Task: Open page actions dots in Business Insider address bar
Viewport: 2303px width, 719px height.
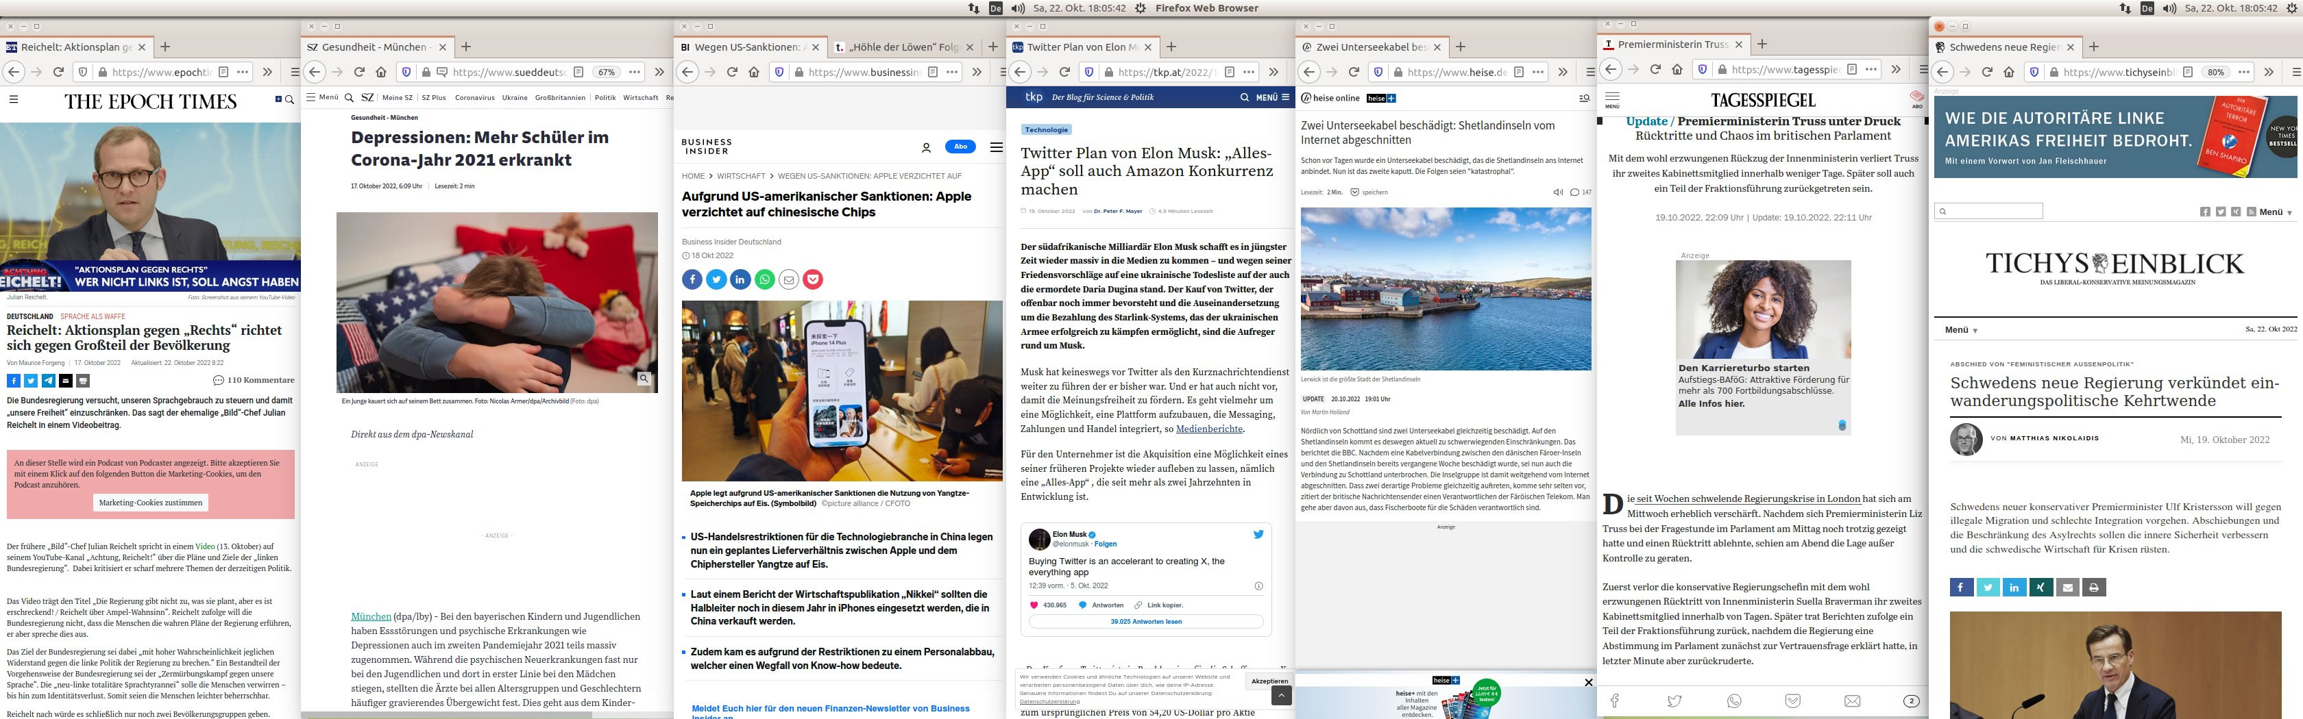Action: click(x=952, y=73)
